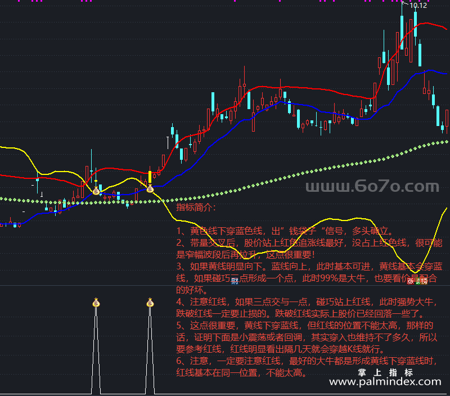Select the yellow highlighted candlestick
Screen dimensions: 450x396
tap(150, 177)
